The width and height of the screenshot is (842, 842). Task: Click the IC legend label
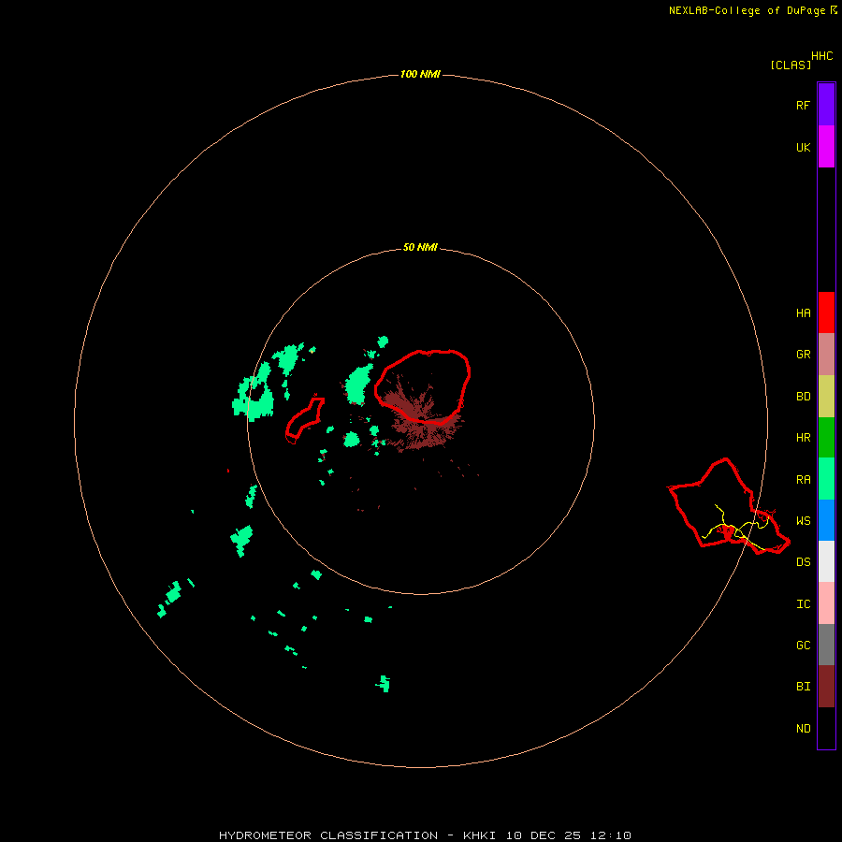803,604
